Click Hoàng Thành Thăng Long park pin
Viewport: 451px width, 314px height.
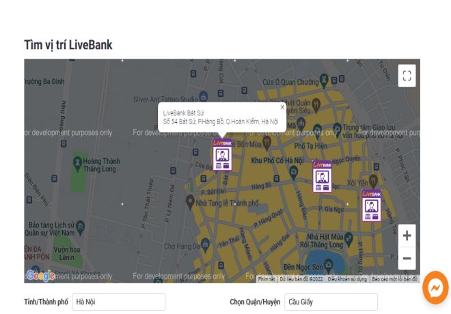tap(77, 164)
